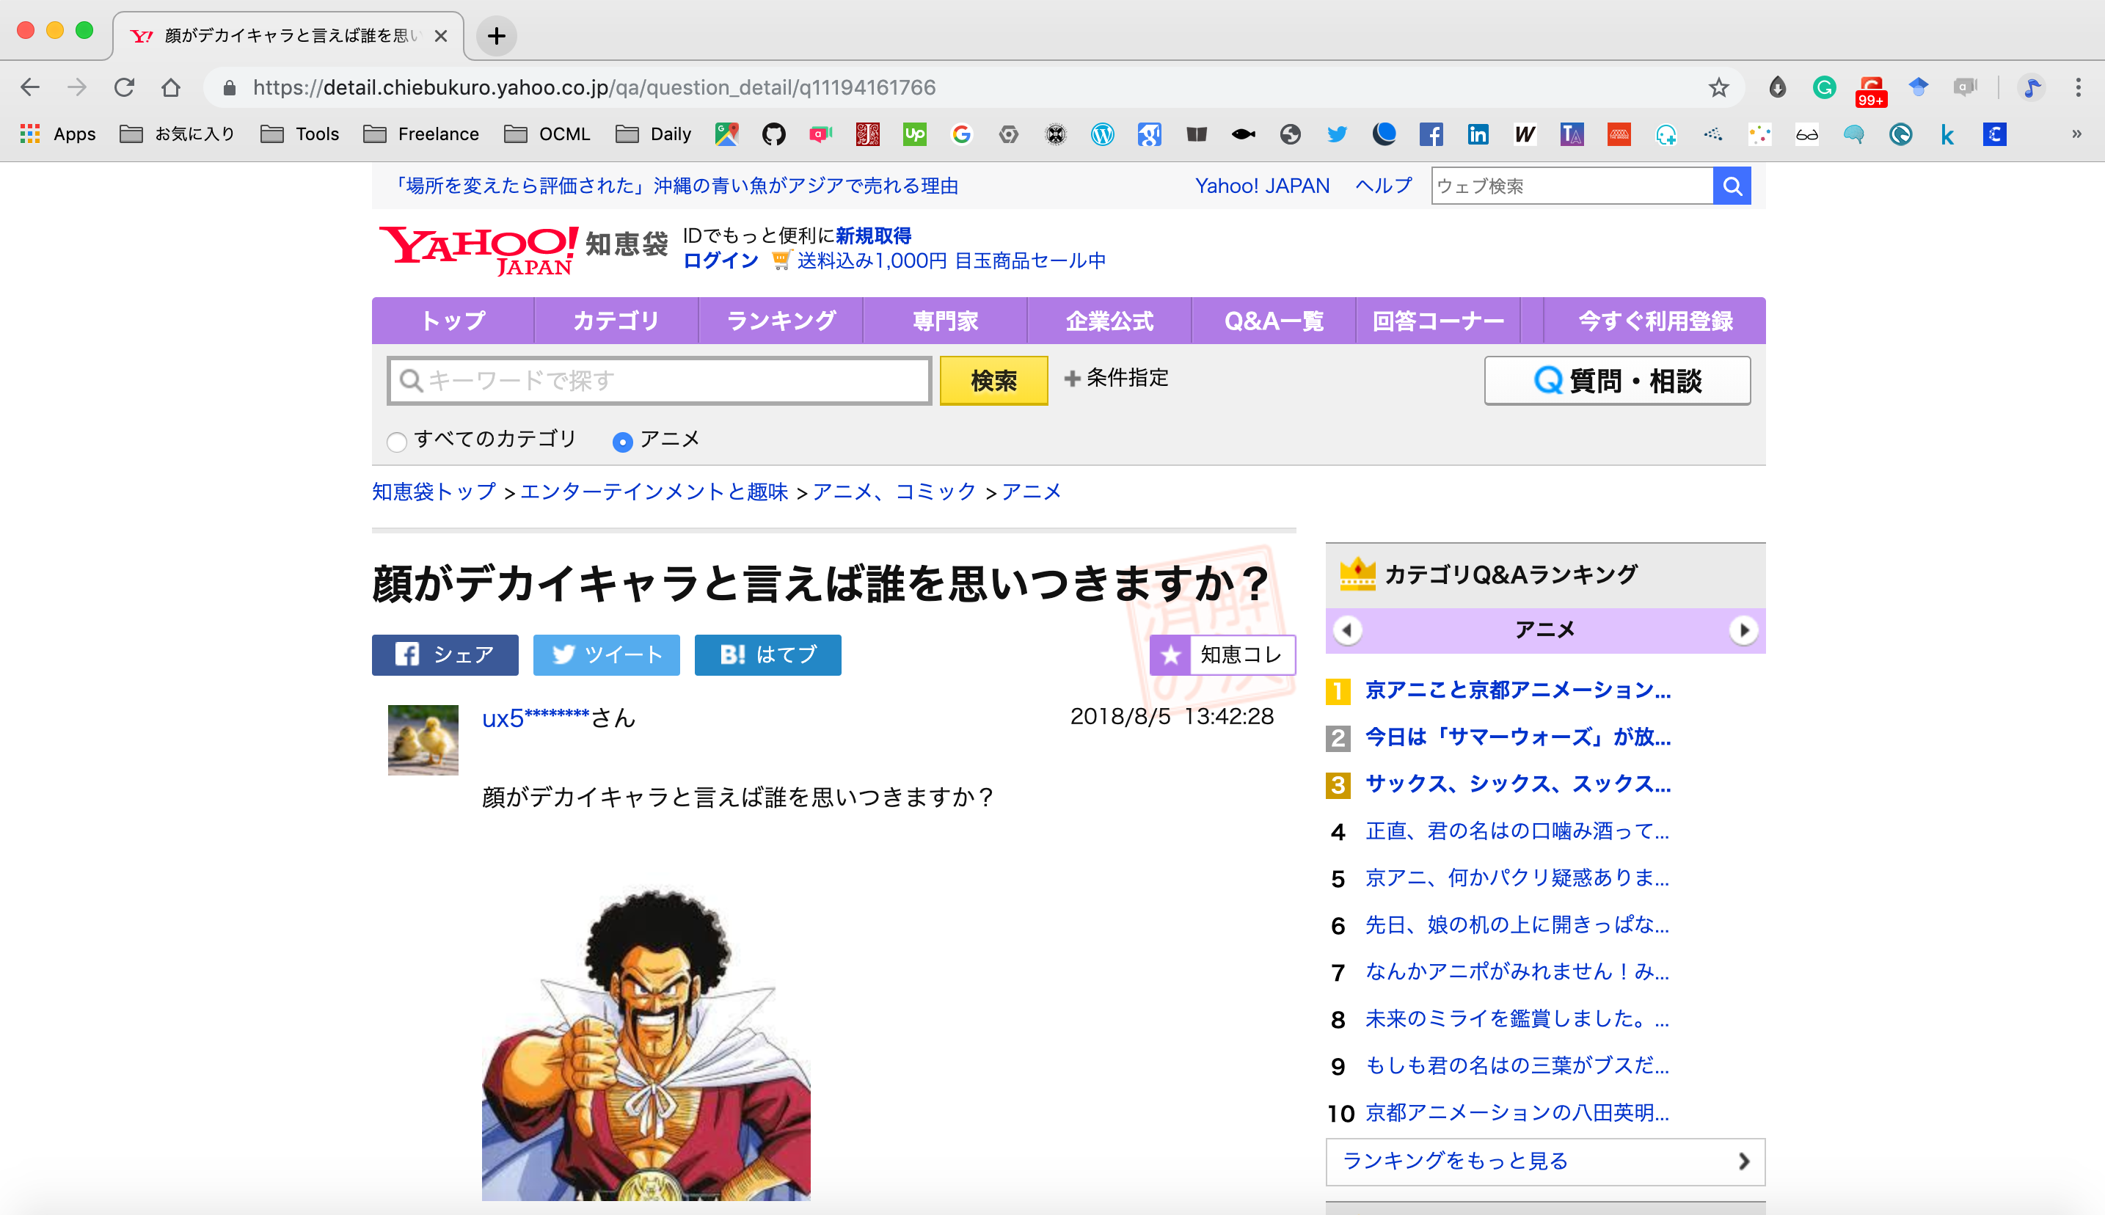Go to next ranking category arrow
The height and width of the screenshot is (1215, 2105).
(x=1743, y=630)
